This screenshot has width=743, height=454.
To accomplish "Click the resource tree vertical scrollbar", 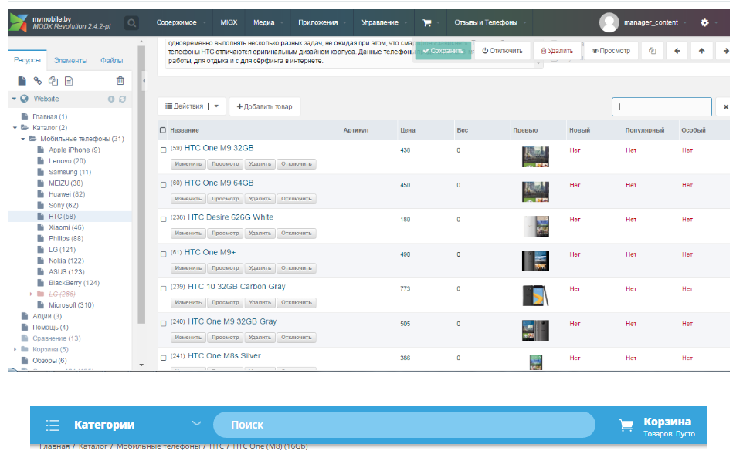I will click(141, 184).
